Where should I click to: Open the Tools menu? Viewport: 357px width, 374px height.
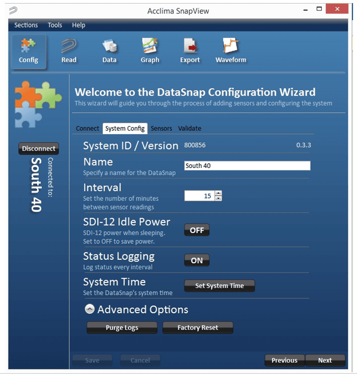(x=55, y=25)
